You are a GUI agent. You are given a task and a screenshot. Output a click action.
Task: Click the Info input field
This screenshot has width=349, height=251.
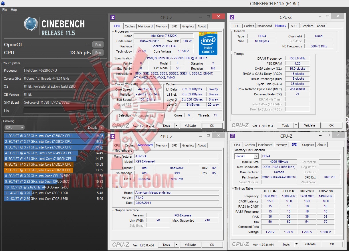coord(63,111)
